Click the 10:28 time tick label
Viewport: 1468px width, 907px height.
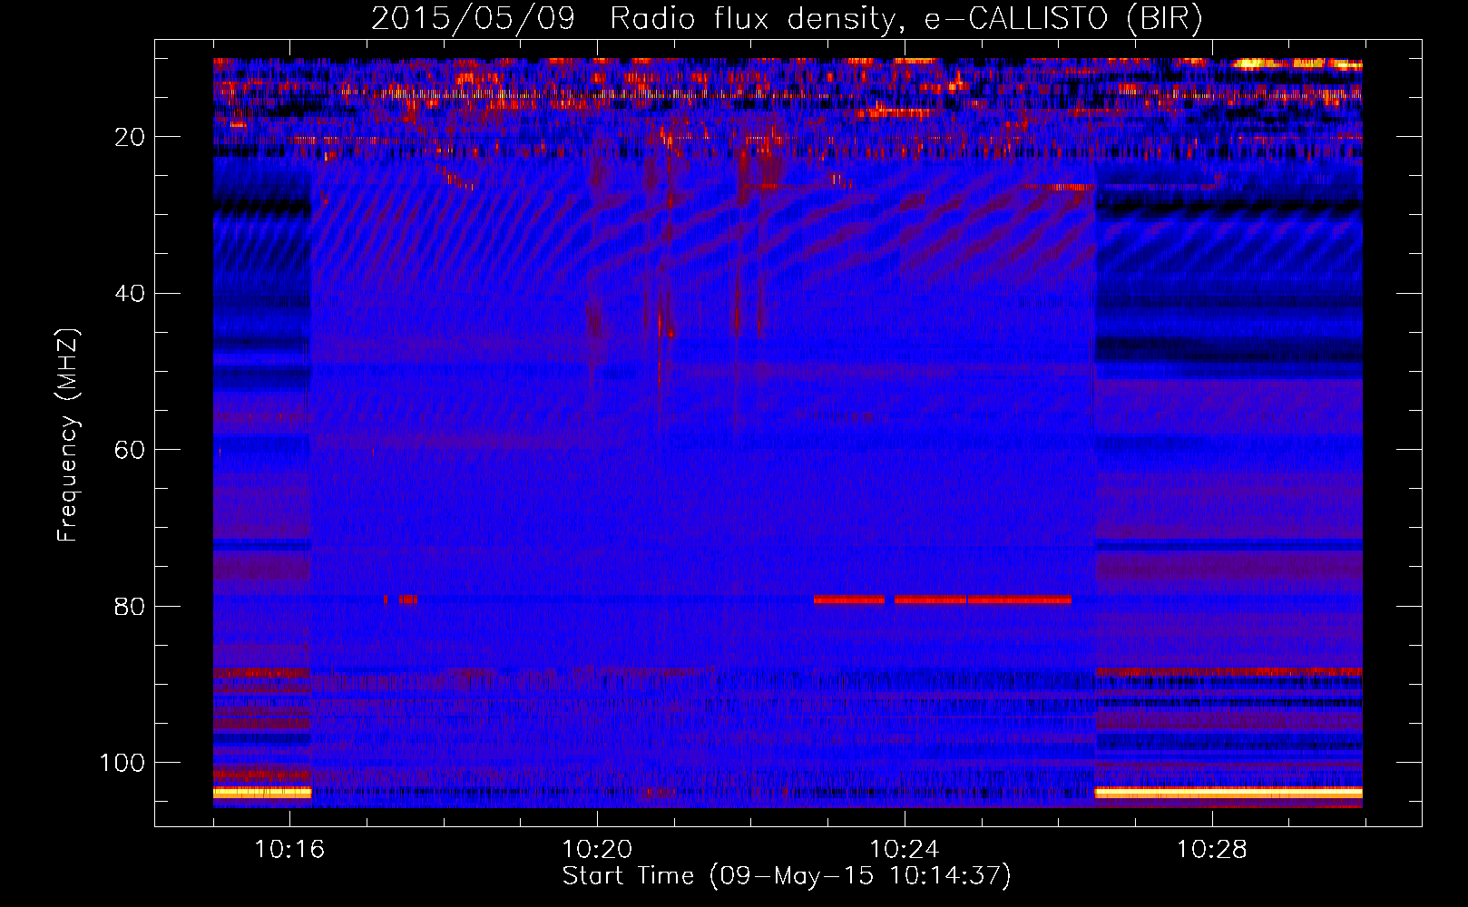pyautogui.click(x=1212, y=850)
